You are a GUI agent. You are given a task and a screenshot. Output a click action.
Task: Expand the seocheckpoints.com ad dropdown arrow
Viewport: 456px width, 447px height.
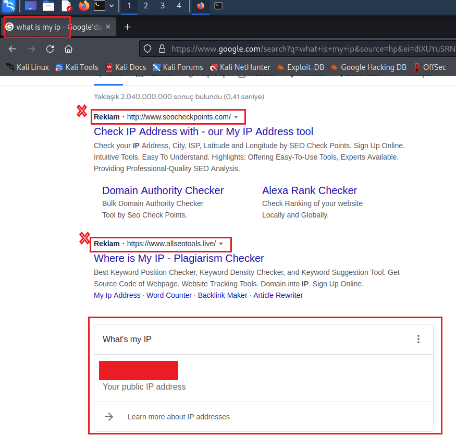coord(236,117)
